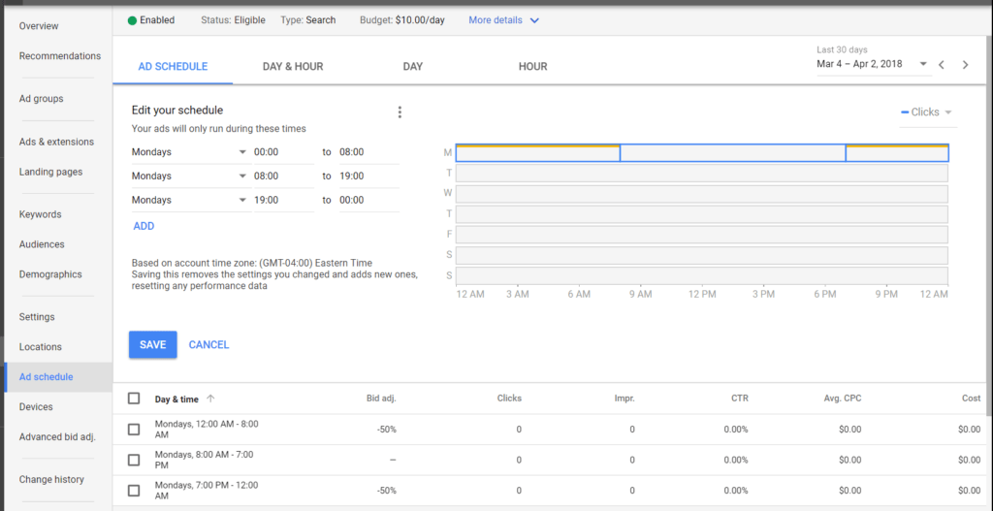
Task: Click -50% bid adj. for 12:00 AM row
Action: (x=386, y=430)
